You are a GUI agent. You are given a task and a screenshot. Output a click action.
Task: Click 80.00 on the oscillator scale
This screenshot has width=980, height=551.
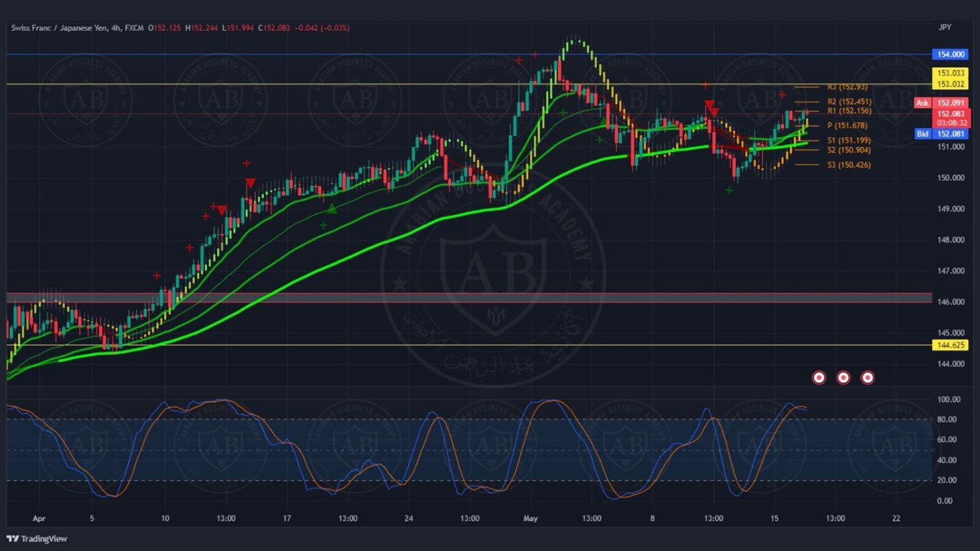pos(947,420)
